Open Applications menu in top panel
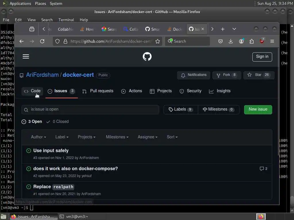Viewport: 294px width, 220px height. click(20, 3)
